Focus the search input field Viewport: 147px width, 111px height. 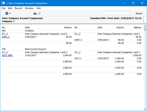116,13
